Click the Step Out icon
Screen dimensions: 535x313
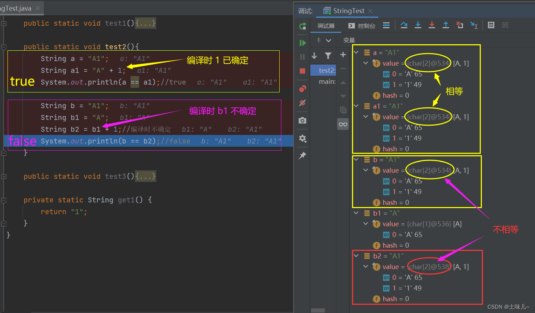(x=446, y=25)
